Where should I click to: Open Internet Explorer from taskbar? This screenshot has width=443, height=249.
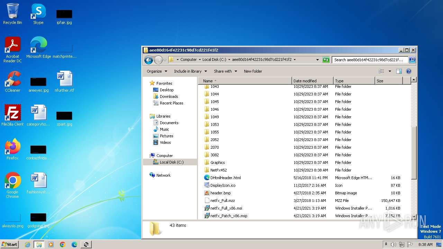tap(27, 245)
